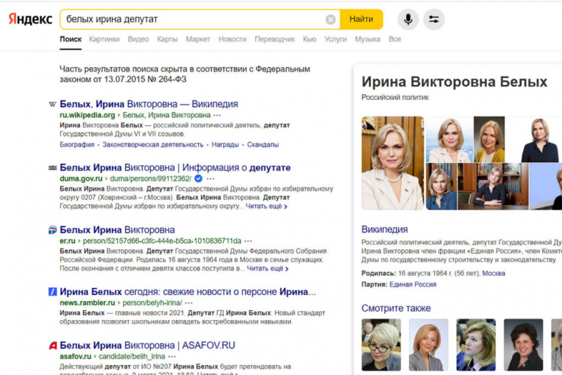Activate voice search microphone icon

(407, 19)
